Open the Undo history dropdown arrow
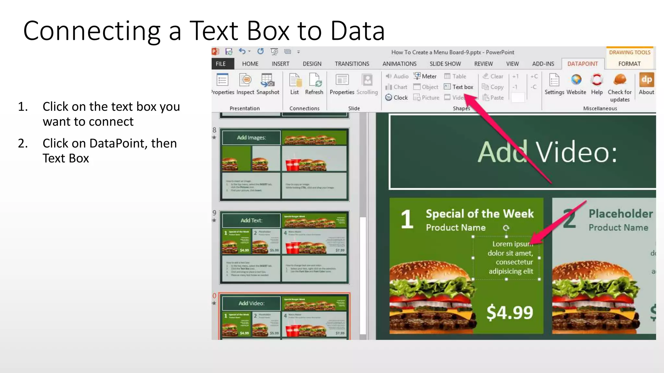This screenshot has height=373, width=664. 249,51
